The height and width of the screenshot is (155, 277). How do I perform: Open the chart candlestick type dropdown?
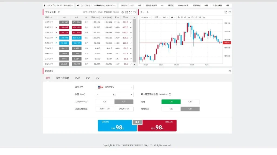pyautogui.click(x=173, y=17)
